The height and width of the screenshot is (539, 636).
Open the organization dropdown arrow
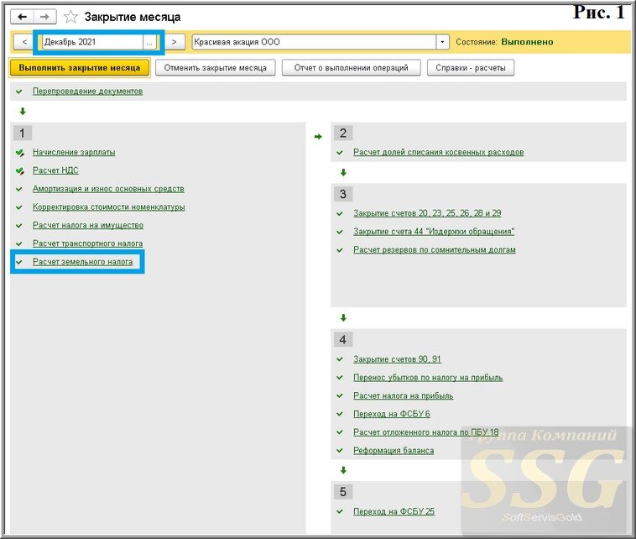point(442,42)
